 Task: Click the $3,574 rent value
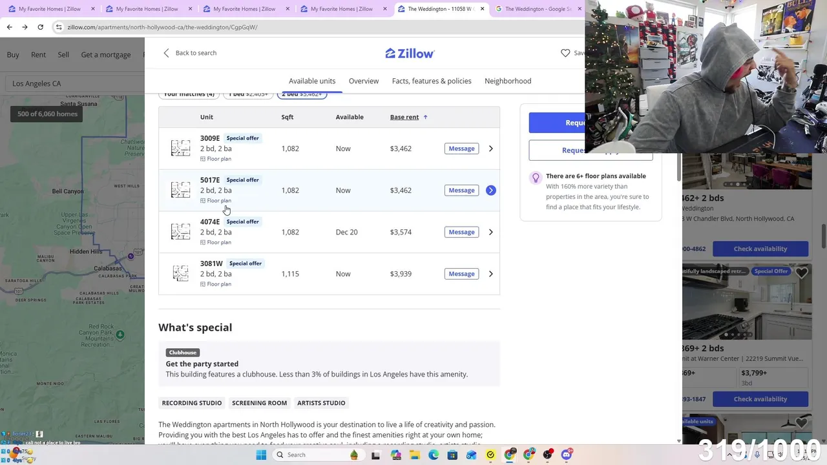(x=401, y=232)
